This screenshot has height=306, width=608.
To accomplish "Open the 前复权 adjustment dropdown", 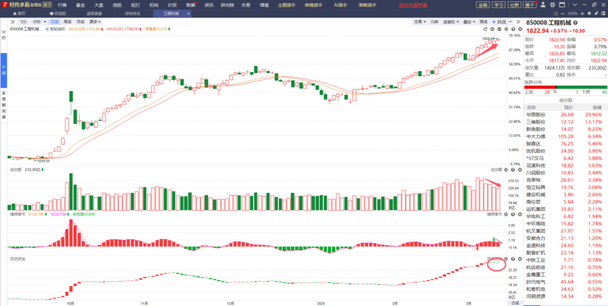I will click(x=450, y=21).
